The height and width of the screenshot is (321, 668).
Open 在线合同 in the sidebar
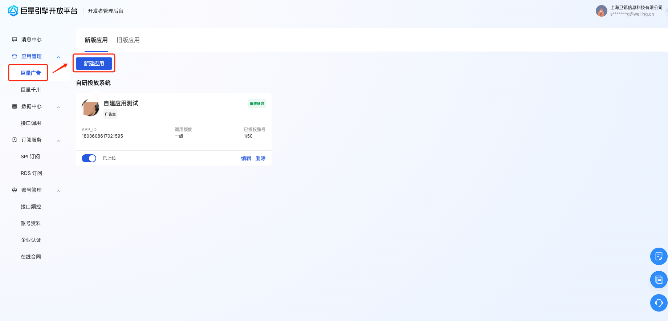[x=31, y=257]
